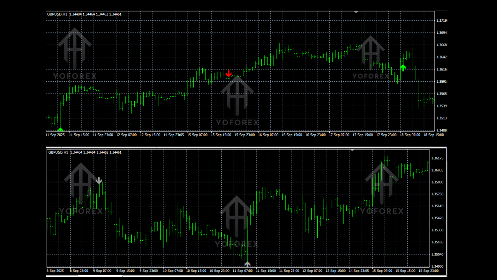497x280 pixels.
Task: Click the green up arrow at upper chart's bottom-left
Action: coord(60,129)
